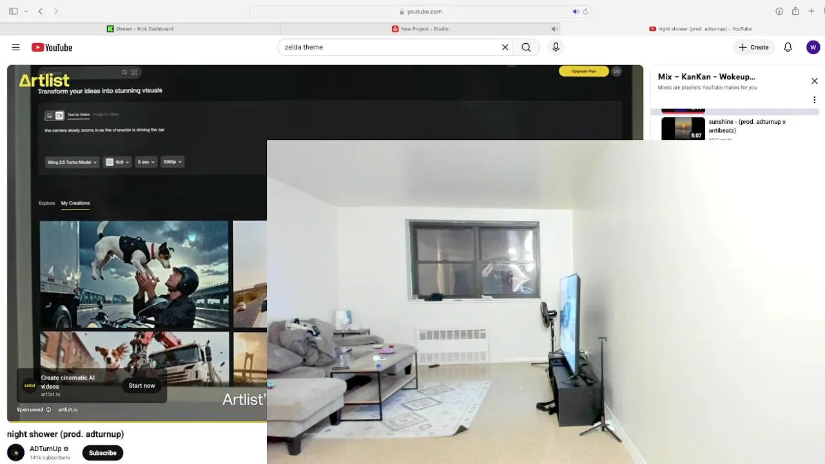Screen dimensions: 825x464
Task: Subscribe to ADTurnUp
Action: tap(102, 453)
